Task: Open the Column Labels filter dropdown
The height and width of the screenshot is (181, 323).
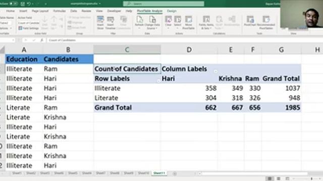Action: (216, 71)
